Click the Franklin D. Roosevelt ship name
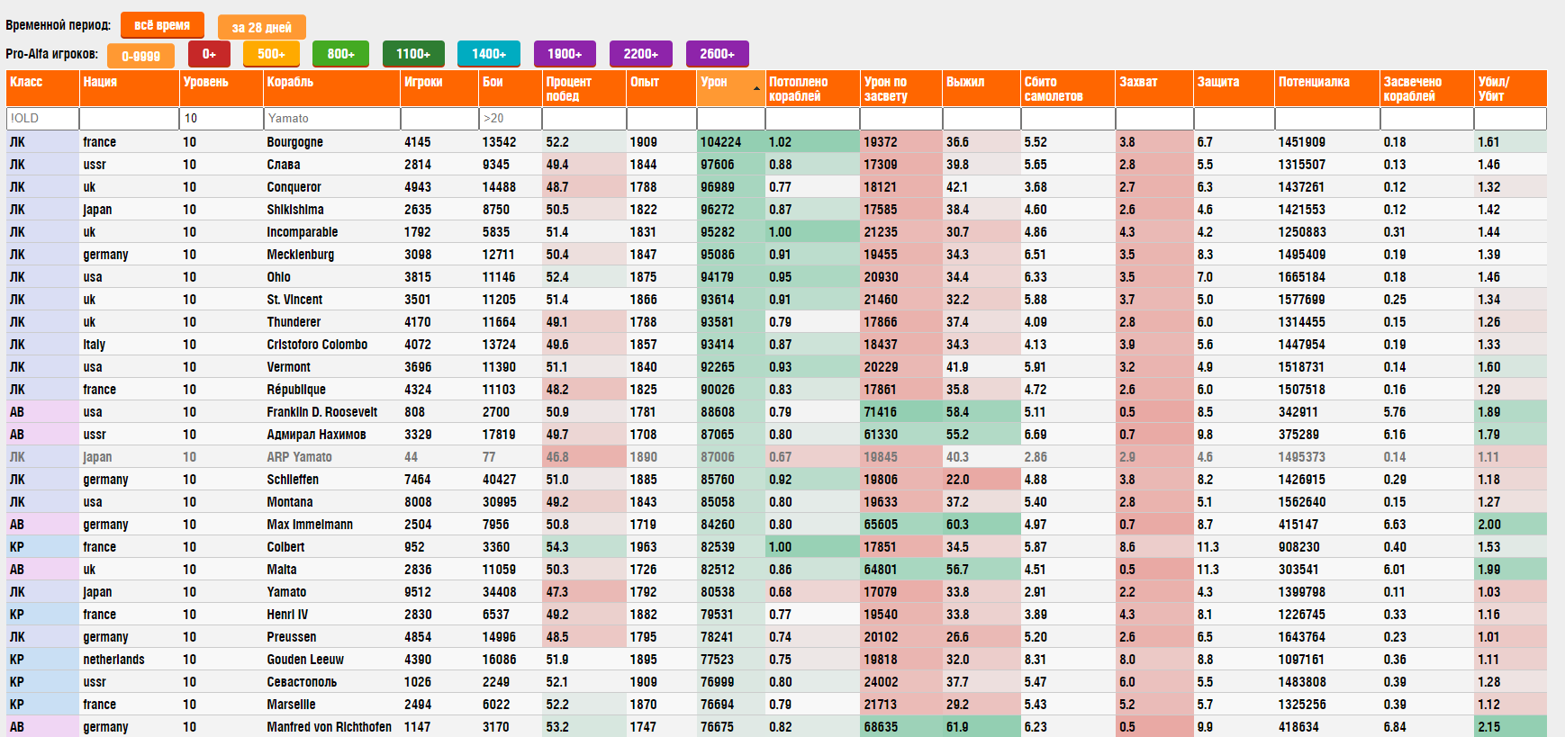 (322, 412)
